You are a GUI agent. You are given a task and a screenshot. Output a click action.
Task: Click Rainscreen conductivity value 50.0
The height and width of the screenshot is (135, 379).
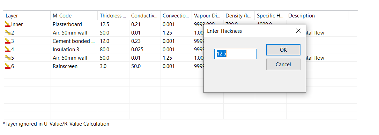(136, 66)
